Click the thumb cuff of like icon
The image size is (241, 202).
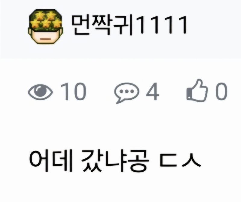189,94
